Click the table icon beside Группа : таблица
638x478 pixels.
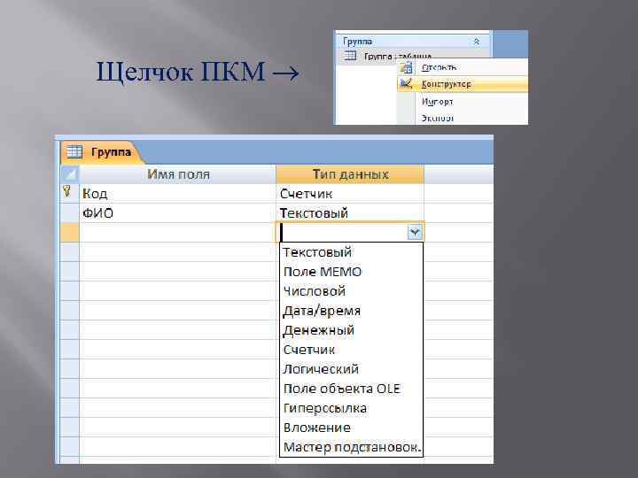pos(350,56)
